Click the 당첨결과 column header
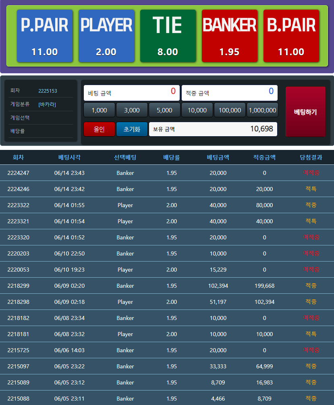The height and width of the screenshot is (405, 334). [311, 158]
